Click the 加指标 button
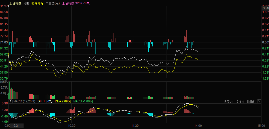Viewport: 269px width, 129px height. 240,101
